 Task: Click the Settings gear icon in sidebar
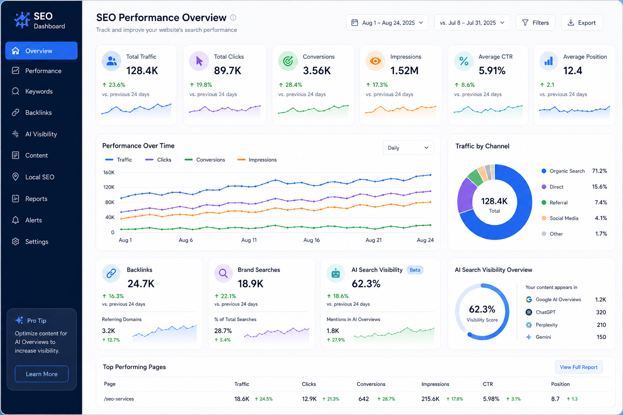click(15, 242)
